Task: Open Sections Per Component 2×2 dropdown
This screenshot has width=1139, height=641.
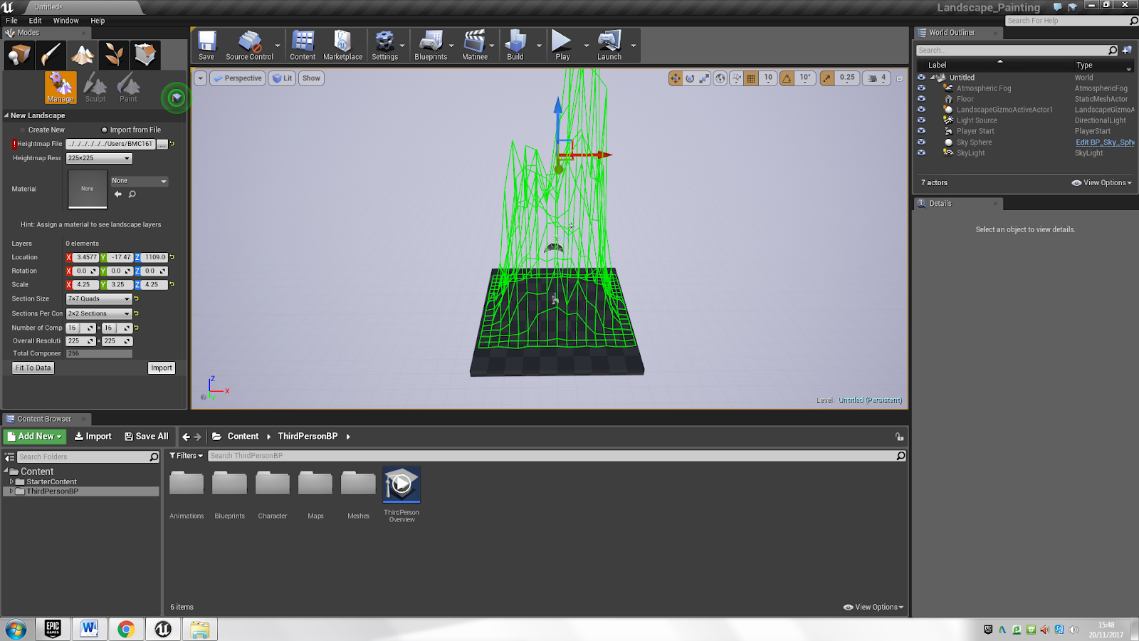Action: (x=99, y=313)
